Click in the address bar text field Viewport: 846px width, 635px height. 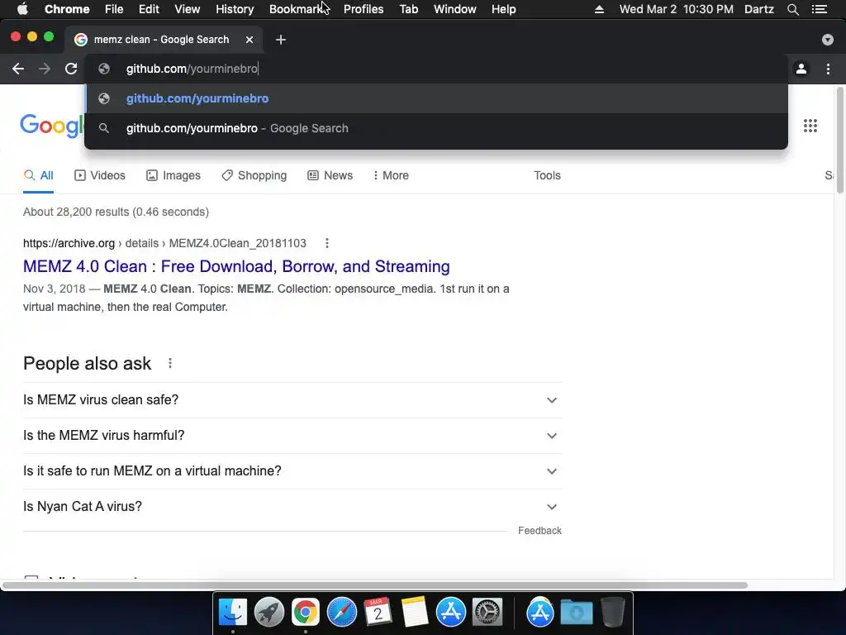[x=436, y=69]
